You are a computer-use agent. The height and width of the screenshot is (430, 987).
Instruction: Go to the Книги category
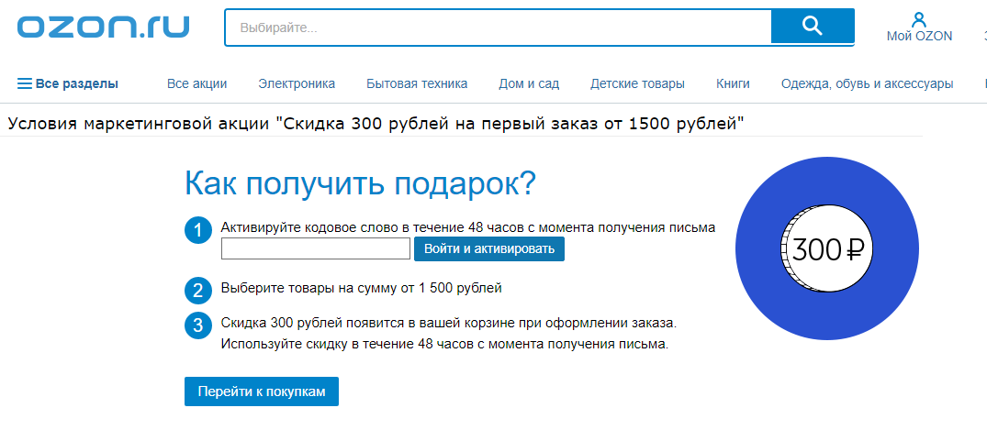[x=733, y=84]
